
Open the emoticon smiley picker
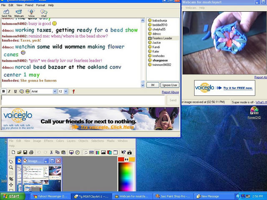click(x=21, y=92)
